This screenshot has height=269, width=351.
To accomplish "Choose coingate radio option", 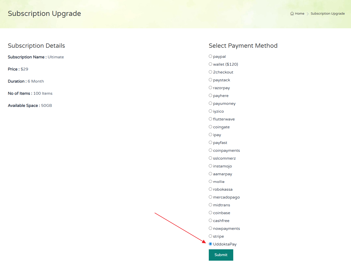I will click(210, 127).
